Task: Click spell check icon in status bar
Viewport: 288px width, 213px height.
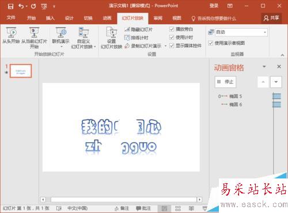Action: tap(59, 208)
